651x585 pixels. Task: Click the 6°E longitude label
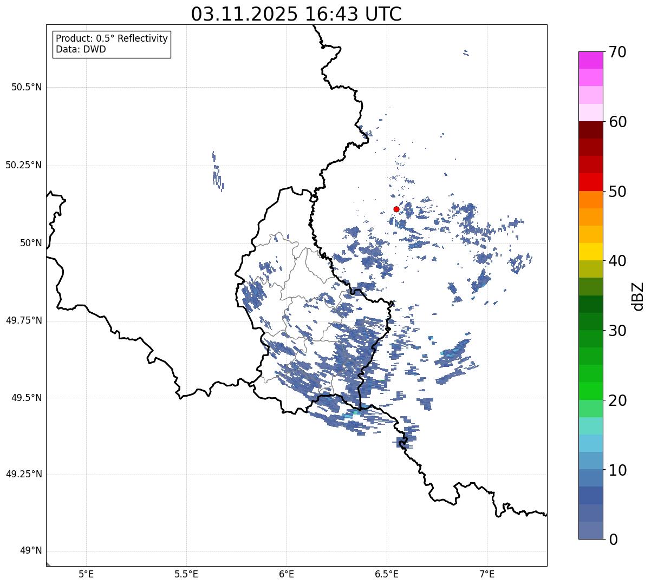coord(287,574)
